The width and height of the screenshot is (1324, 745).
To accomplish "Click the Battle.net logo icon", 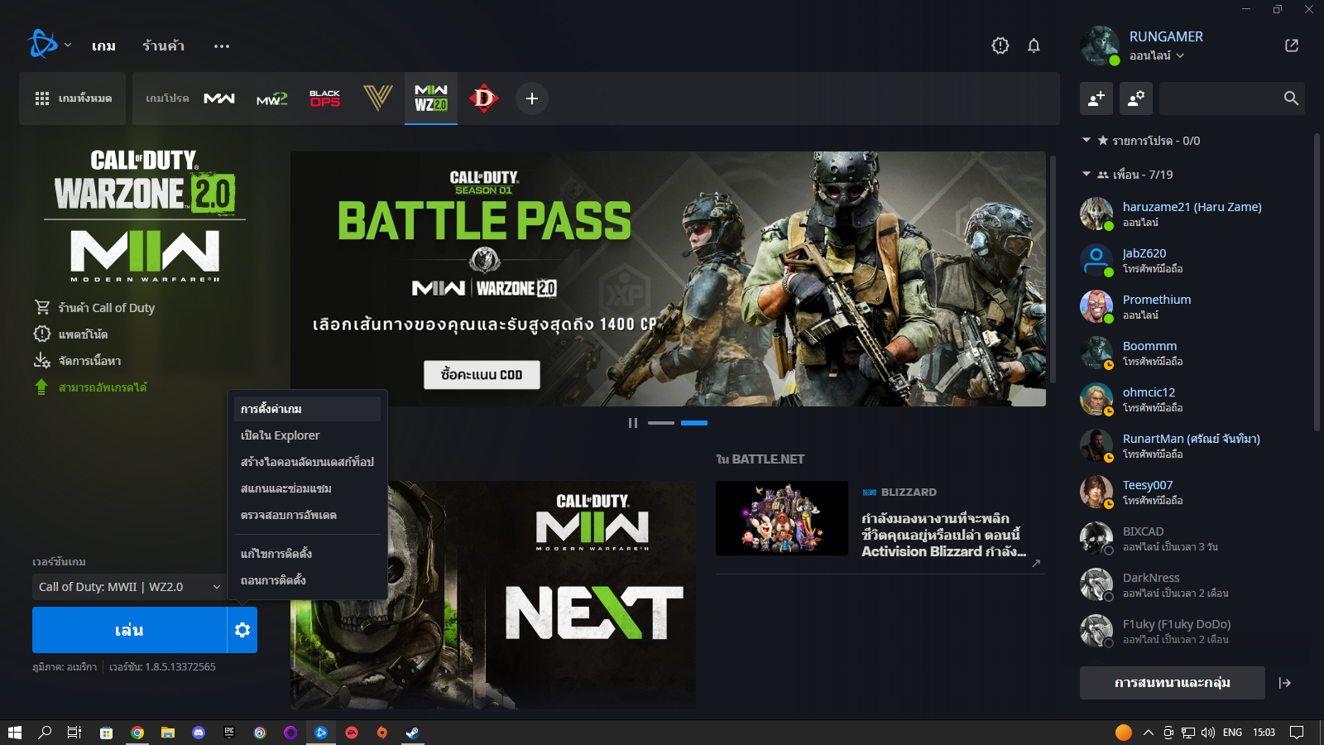I will point(42,45).
